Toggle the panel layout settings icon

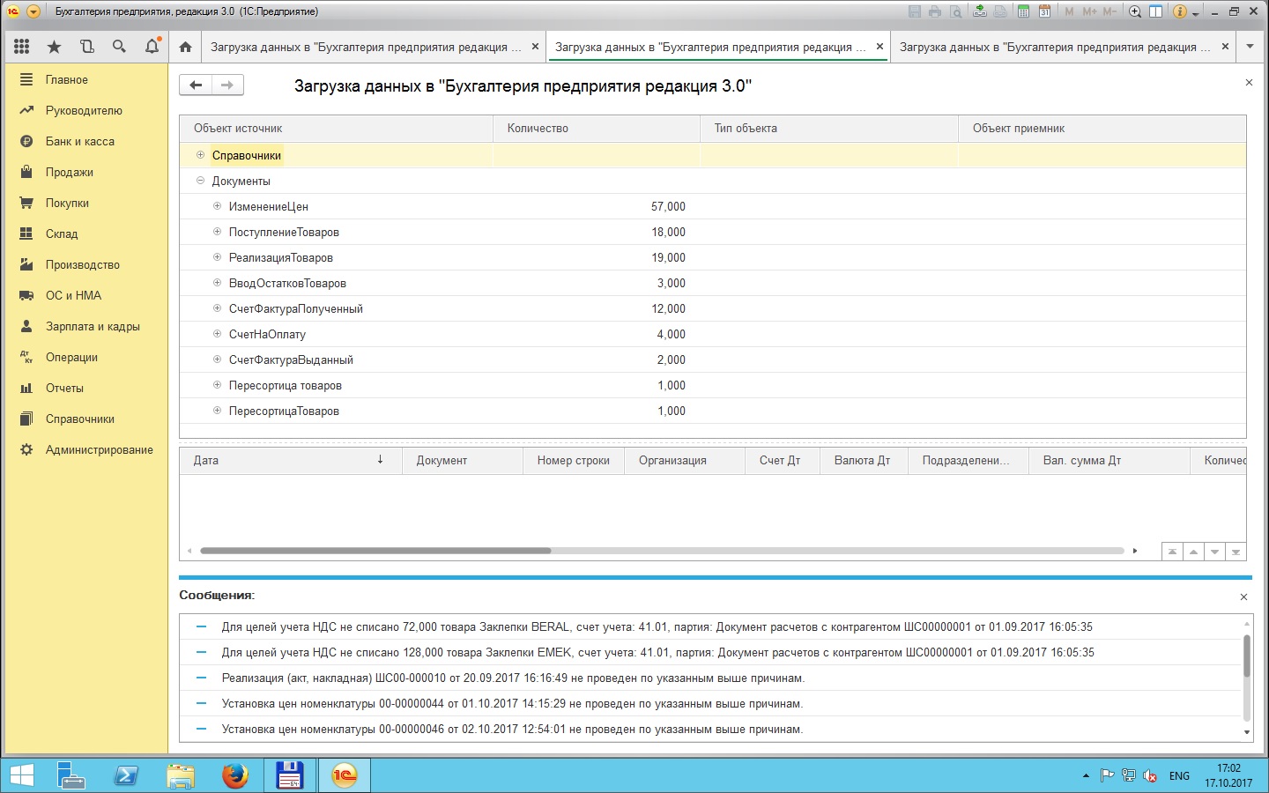point(1155,11)
